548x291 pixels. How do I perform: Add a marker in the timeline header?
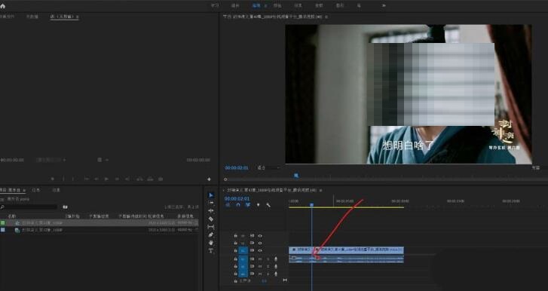(x=259, y=205)
